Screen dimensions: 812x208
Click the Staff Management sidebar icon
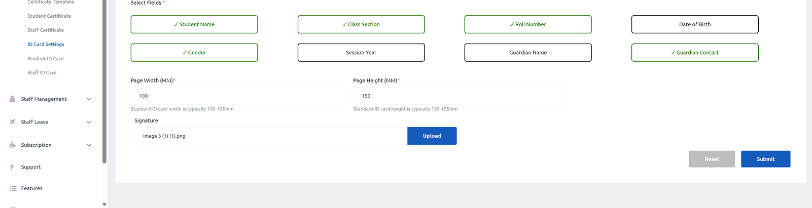(12, 99)
